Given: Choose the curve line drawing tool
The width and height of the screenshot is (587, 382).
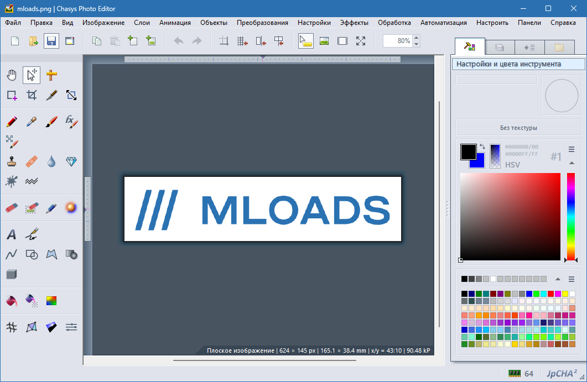Looking at the screenshot, I should pyautogui.click(x=12, y=254).
